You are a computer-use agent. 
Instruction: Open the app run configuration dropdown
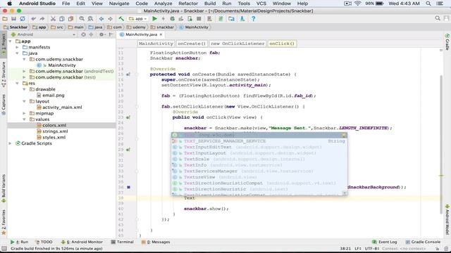click(138, 19)
